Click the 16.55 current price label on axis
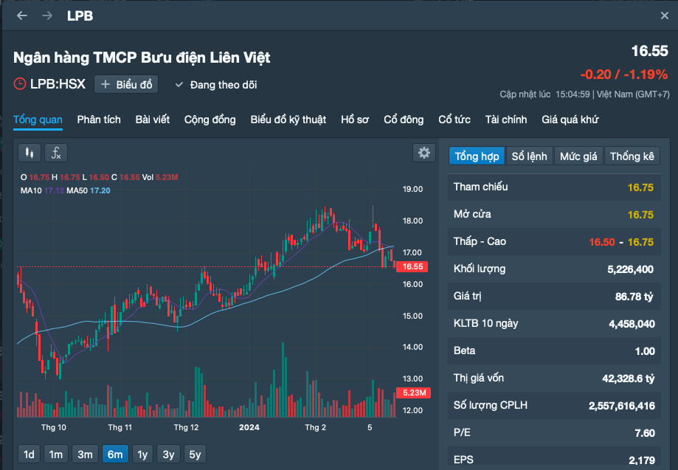 coord(412,266)
